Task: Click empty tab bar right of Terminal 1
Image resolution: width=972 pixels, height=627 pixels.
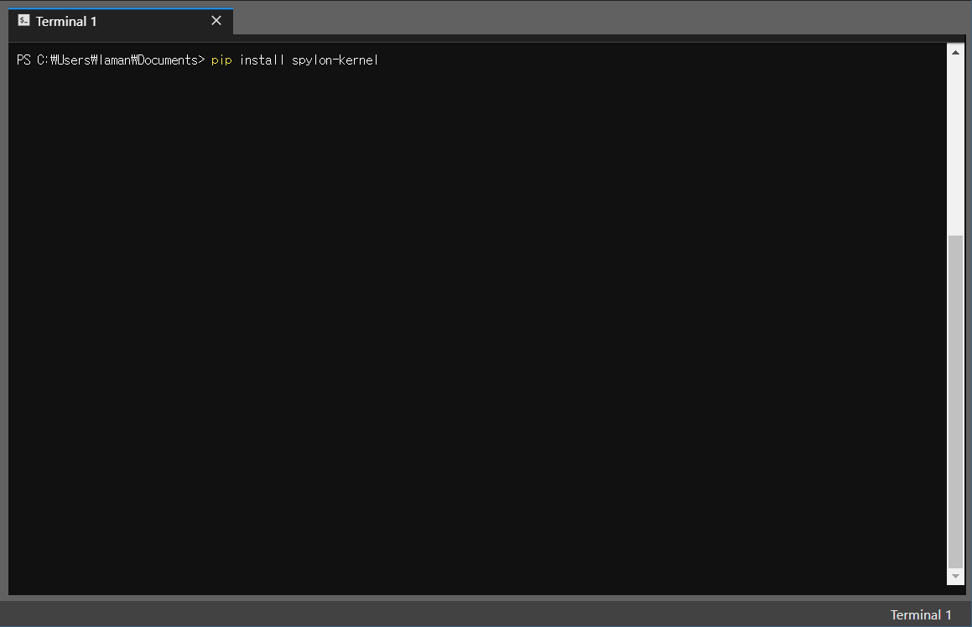Action: pyautogui.click(x=587, y=21)
